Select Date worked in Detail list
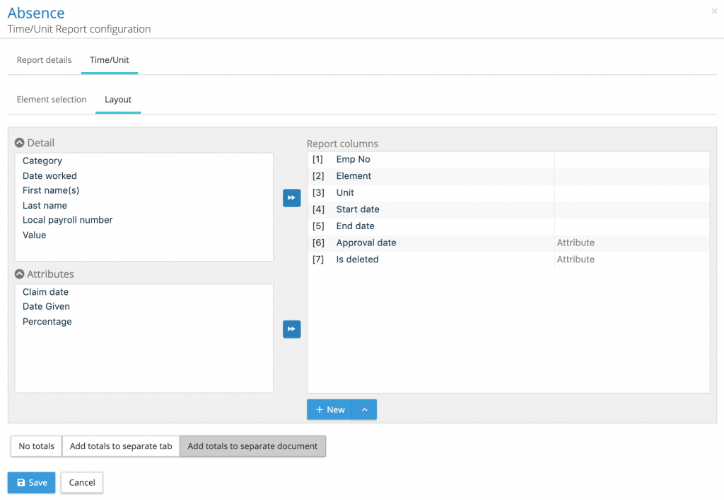 pos(49,176)
